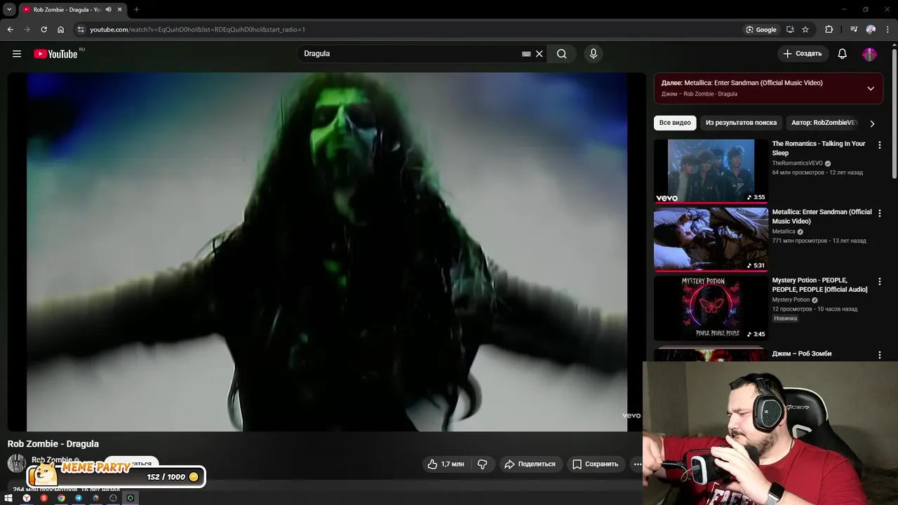Open a new browser tab
The height and width of the screenshot is (505, 898).
click(x=136, y=10)
